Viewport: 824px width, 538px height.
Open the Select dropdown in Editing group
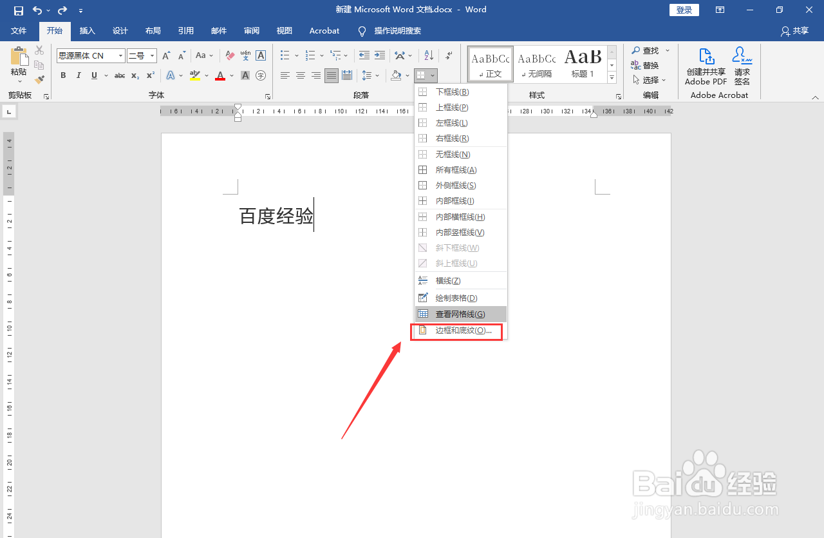tap(650, 80)
